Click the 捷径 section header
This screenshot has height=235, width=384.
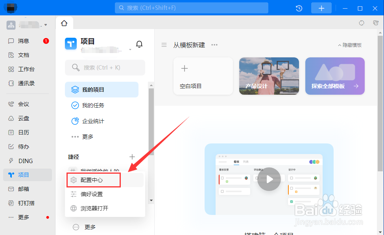[x=74, y=157]
